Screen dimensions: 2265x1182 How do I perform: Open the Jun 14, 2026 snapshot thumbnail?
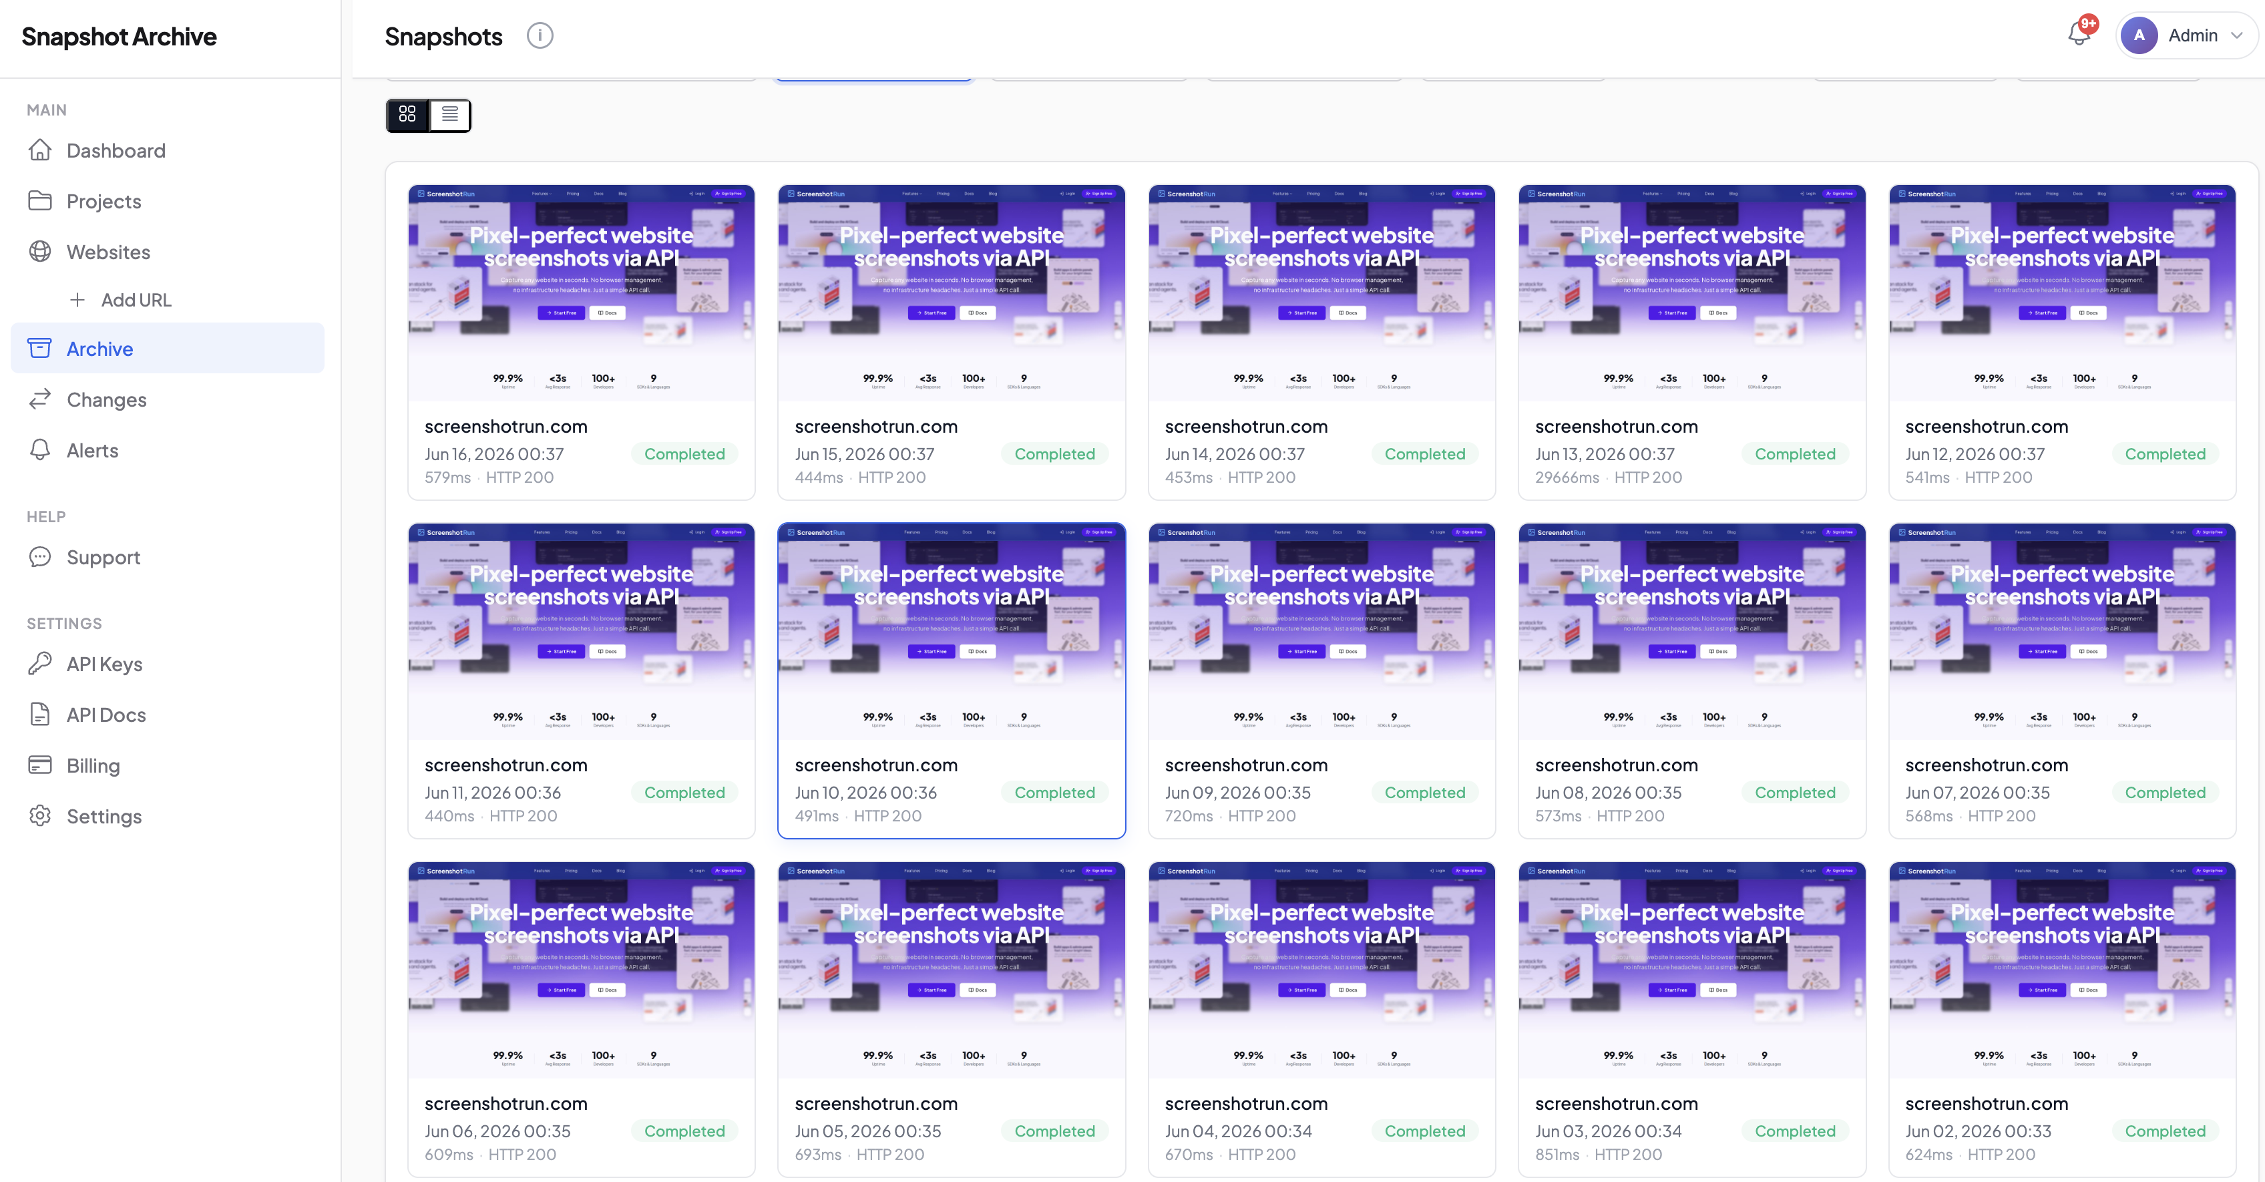pyautogui.click(x=1321, y=293)
